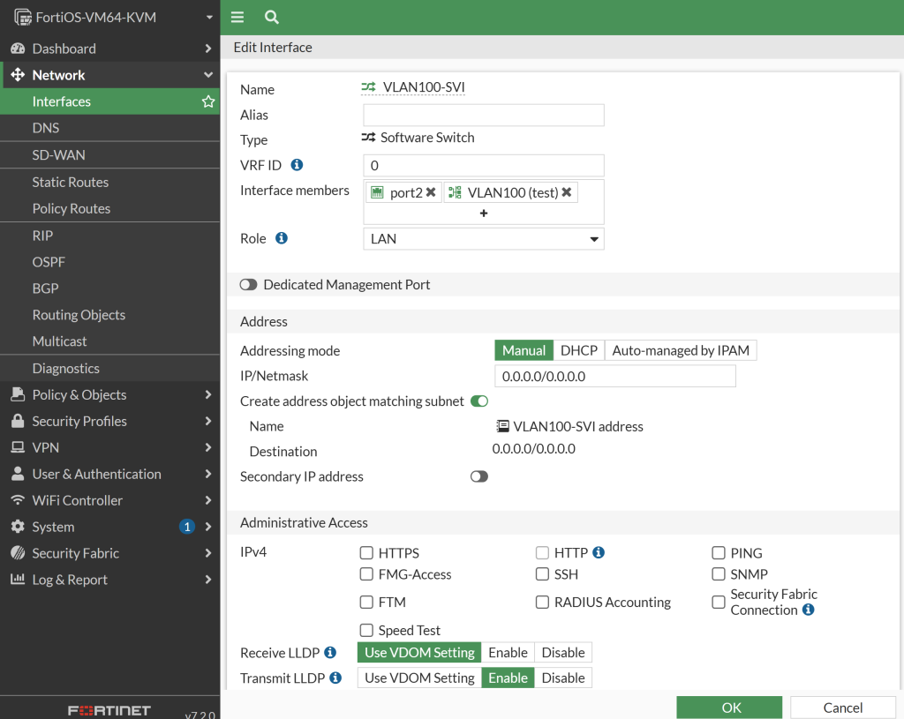Check the HTTPS administrative access box
The image size is (904, 719).
[x=366, y=553]
